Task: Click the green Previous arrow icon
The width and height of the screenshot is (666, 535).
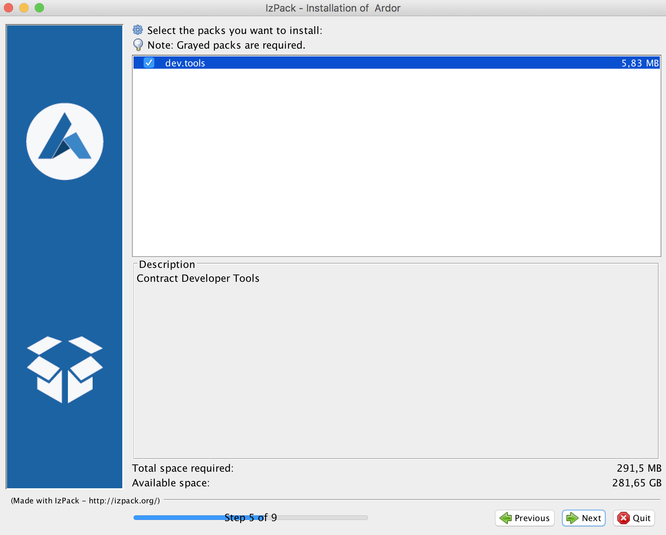Action: click(505, 518)
